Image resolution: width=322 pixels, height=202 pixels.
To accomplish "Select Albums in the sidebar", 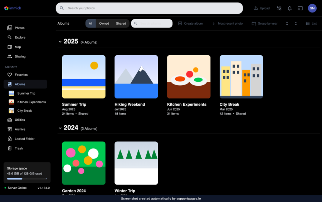I will pos(25,84).
